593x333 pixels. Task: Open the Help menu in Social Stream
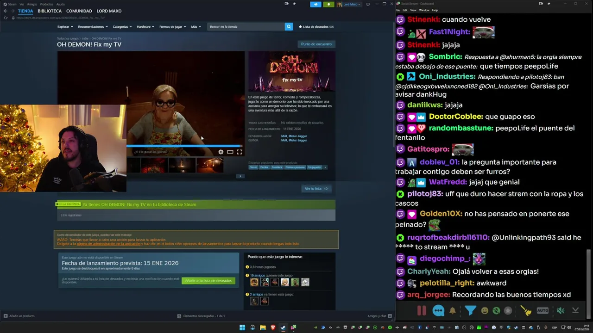435,10
